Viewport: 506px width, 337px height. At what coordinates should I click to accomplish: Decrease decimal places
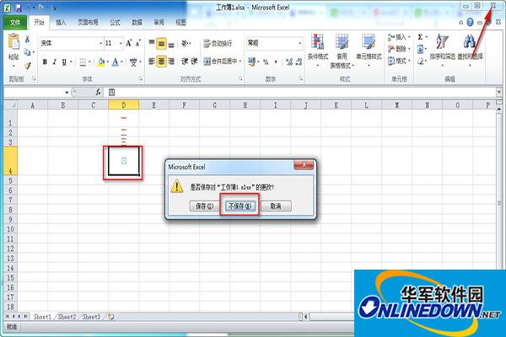(x=299, y=62)
